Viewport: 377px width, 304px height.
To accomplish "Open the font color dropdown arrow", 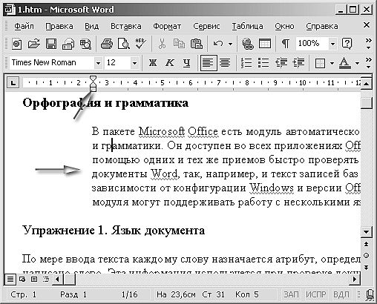I will coord(357,64).
